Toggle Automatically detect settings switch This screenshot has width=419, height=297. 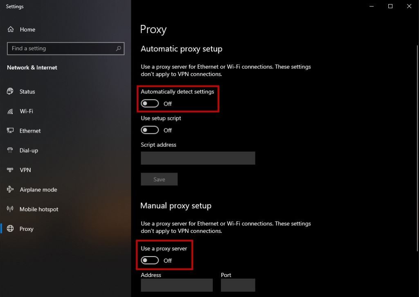coord(150,103)
